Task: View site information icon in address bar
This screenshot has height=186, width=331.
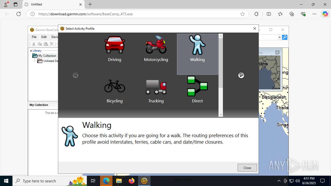Action: click(x=33, y=14)
